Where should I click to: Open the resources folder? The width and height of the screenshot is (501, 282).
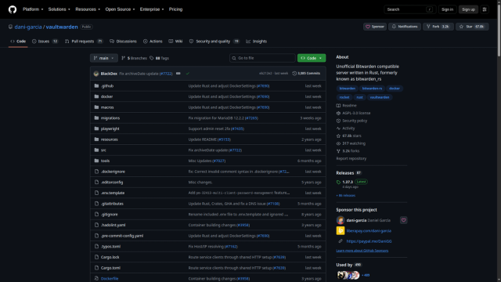coord(110,139)
